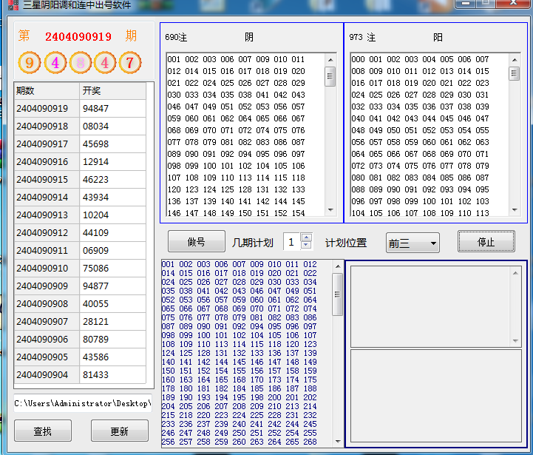This screenshot has width=533, height=455.
Task: Click the second lottery ball showing 4
Action: point(55,63)
